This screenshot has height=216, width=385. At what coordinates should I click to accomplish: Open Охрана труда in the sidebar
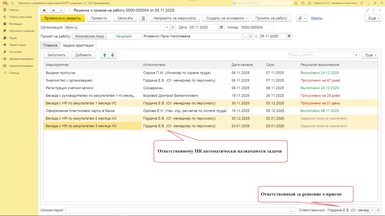pyautogui.click(x=17, y=45)
